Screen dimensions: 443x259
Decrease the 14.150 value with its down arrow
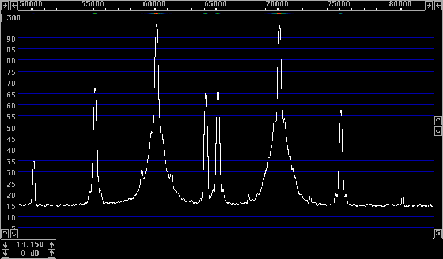point(5,245)
